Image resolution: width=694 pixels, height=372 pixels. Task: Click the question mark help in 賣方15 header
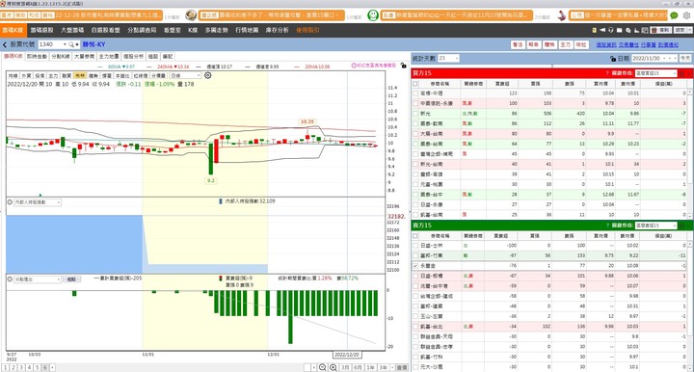pyautogui.click(x=607, y=226)
